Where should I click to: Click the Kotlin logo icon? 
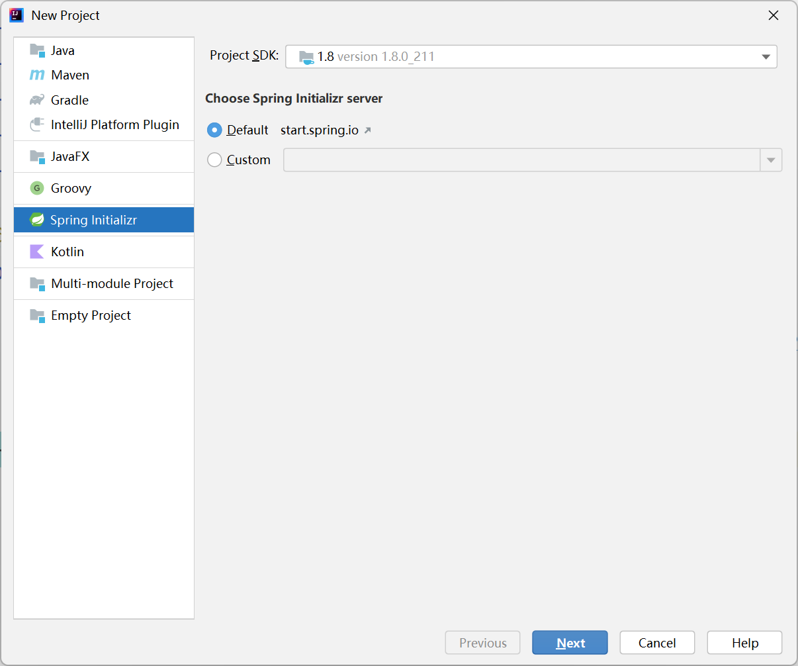(x=37, y=252)
